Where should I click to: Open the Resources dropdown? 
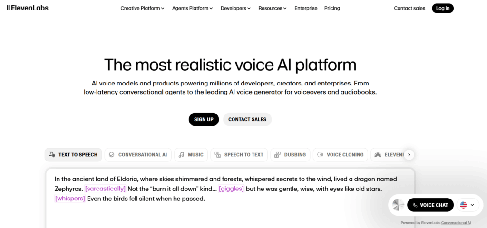tap(273, 8)
